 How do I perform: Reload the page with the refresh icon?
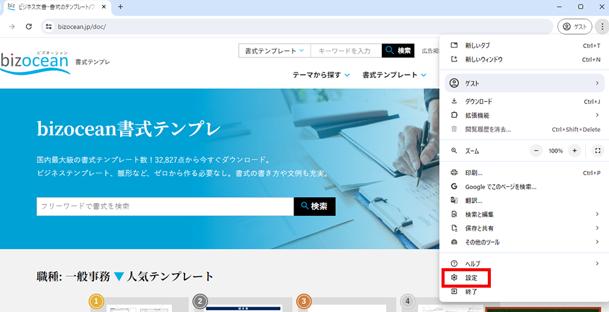point(29,27)
